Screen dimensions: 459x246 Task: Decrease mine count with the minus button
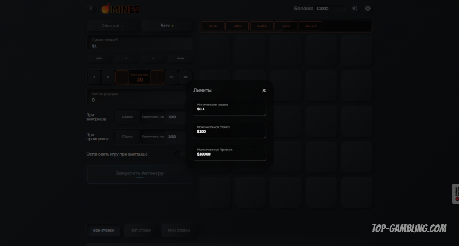coord(122,77)
